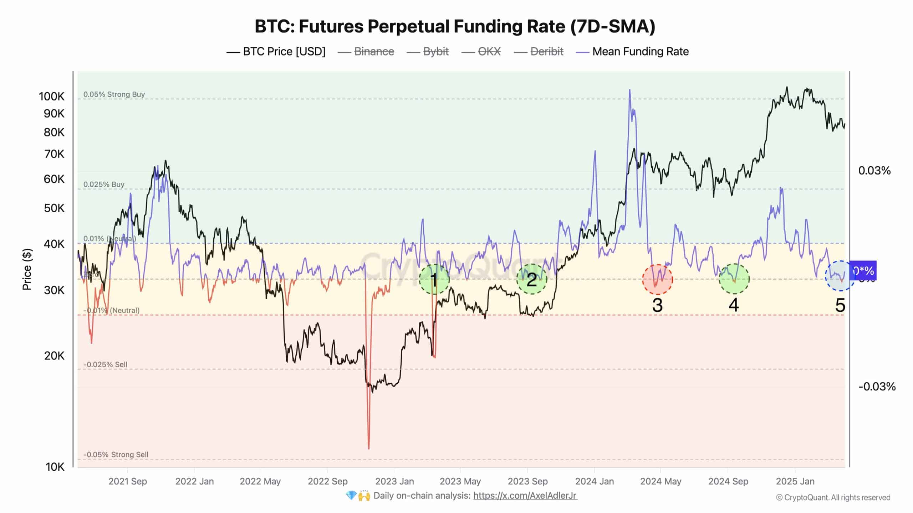Click green circle annotation number 2
This screenshot has height=513, width=913.
pos(531,279)
